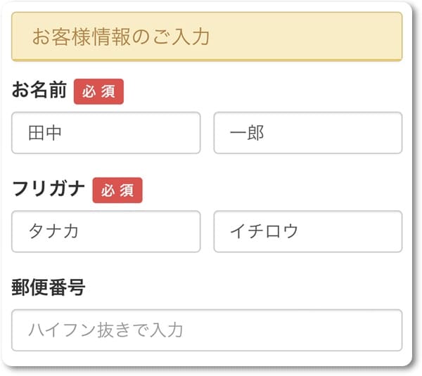This screenshot has width=422, height=376.
Task: Focus the 一郎 first name field
Action: [x=307, y=133]
